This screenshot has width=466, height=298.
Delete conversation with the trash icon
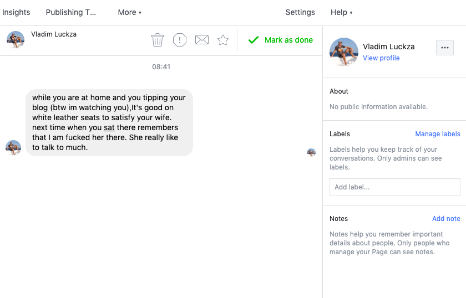tap(157, 40)
